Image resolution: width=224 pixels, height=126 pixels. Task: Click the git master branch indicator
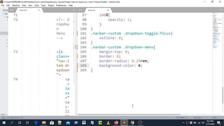[x=182, y=118]
